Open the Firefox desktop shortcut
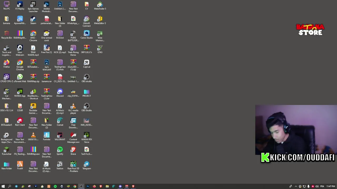 tap(7, 64)
